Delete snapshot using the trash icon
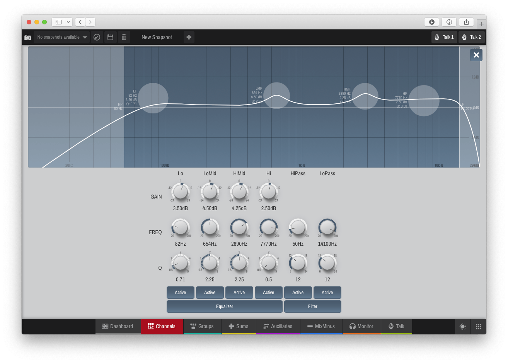 (124, 37)
